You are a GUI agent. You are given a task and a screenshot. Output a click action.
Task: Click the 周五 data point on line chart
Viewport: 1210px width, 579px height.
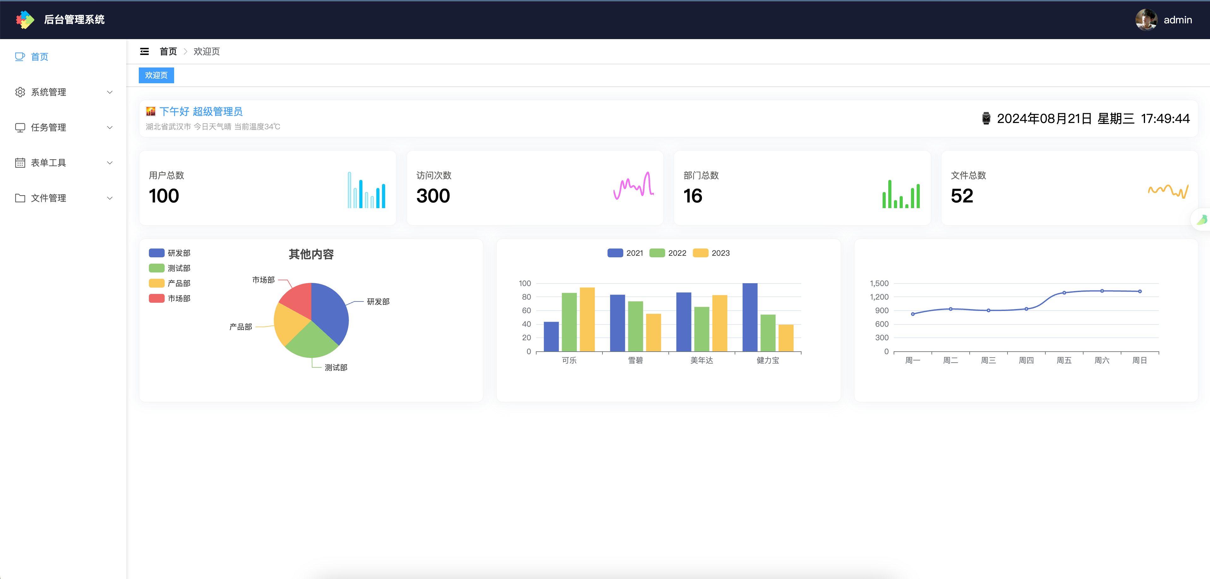pyautogui.click(x=1064, y=293)
